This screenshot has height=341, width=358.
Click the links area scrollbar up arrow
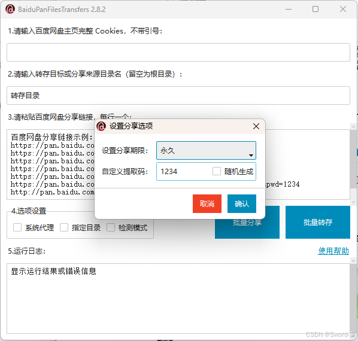[x=353, y=126]
